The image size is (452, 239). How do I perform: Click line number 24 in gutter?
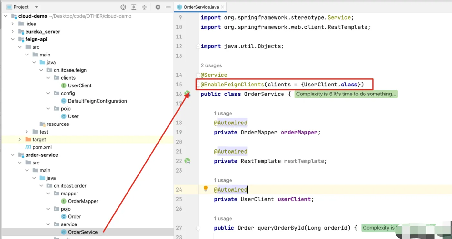click(x=179, y=190)
